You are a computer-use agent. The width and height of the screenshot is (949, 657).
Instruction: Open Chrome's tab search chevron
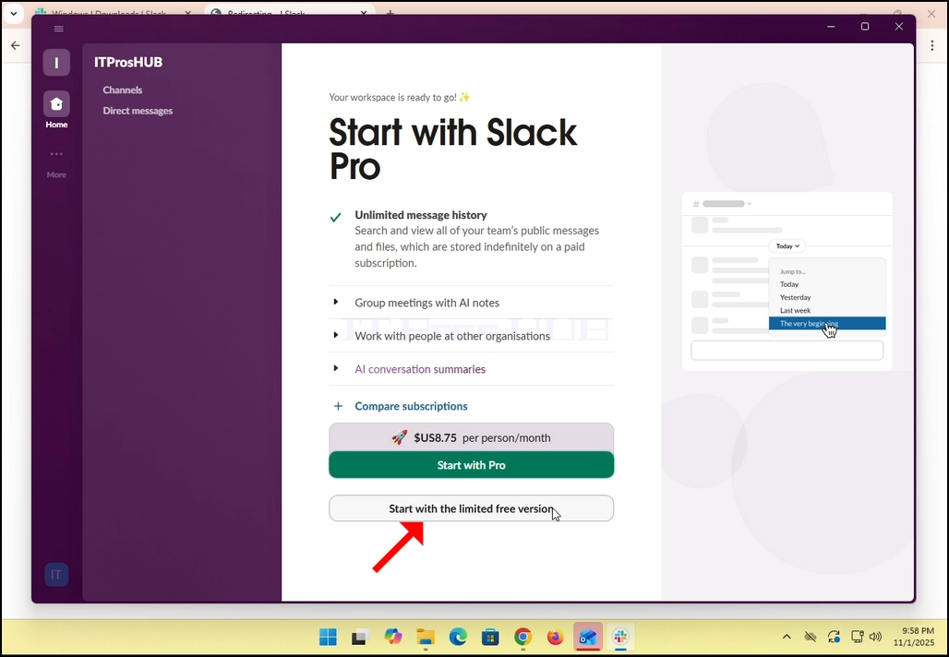pyautogui.click(x=13, y=13)
